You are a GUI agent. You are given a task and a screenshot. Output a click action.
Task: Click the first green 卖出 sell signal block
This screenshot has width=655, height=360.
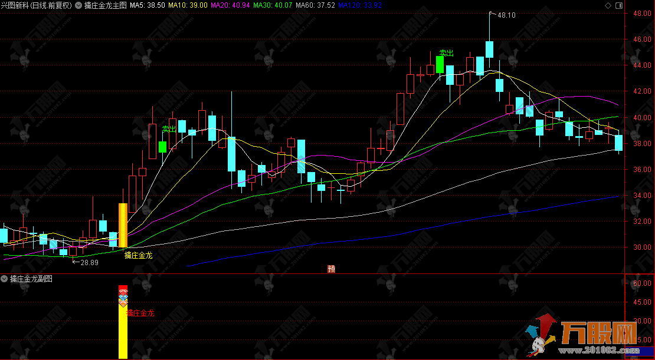point(162,147)
